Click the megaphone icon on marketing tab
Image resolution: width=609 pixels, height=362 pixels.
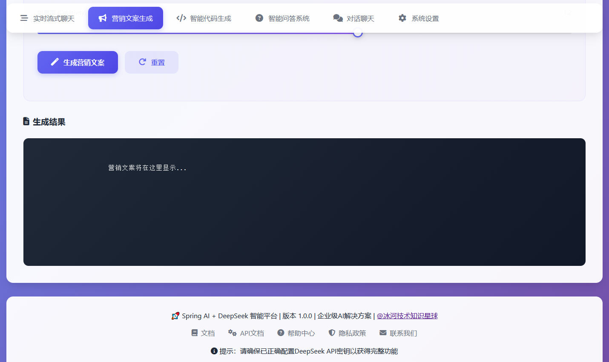(103, 18)
